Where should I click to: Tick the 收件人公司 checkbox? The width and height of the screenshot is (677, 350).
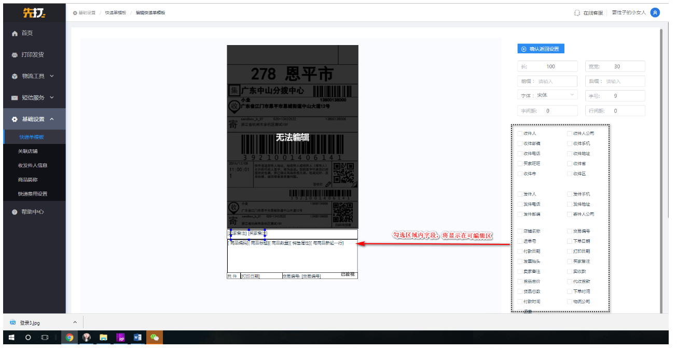[570, 134]
